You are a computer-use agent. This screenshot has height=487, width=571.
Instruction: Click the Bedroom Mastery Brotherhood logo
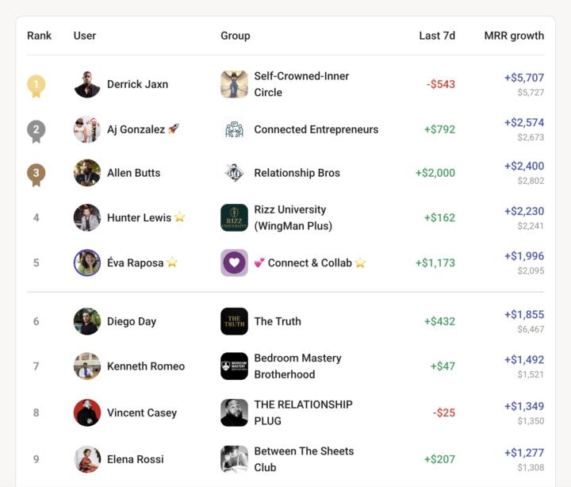click(x=234, y=366)
